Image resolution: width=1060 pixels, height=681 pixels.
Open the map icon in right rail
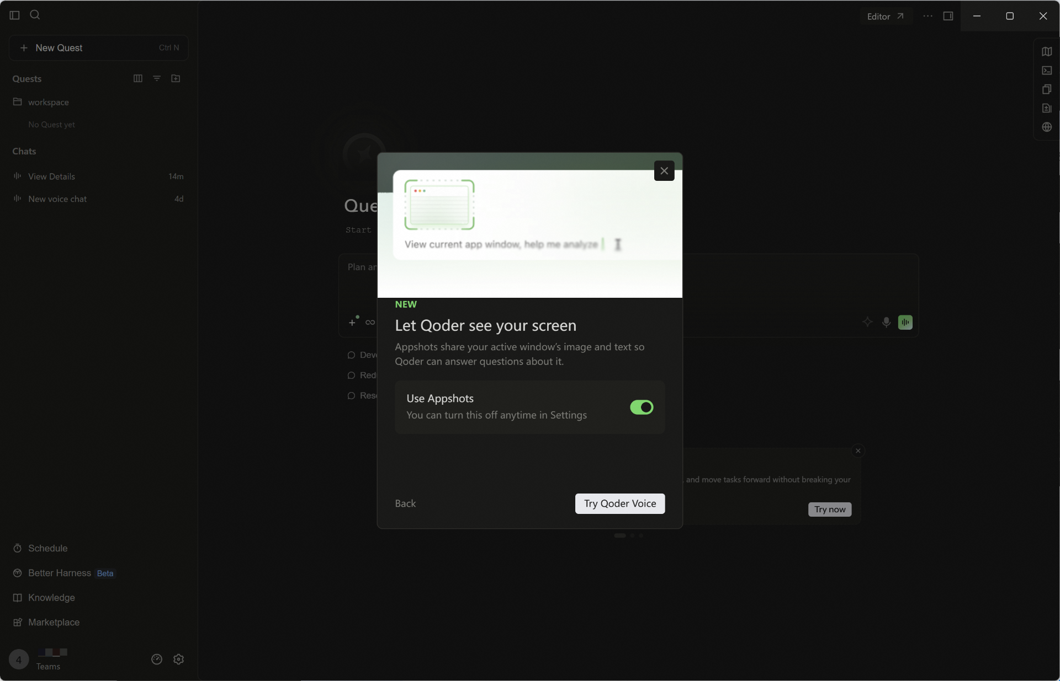(x=1047, y=51)
